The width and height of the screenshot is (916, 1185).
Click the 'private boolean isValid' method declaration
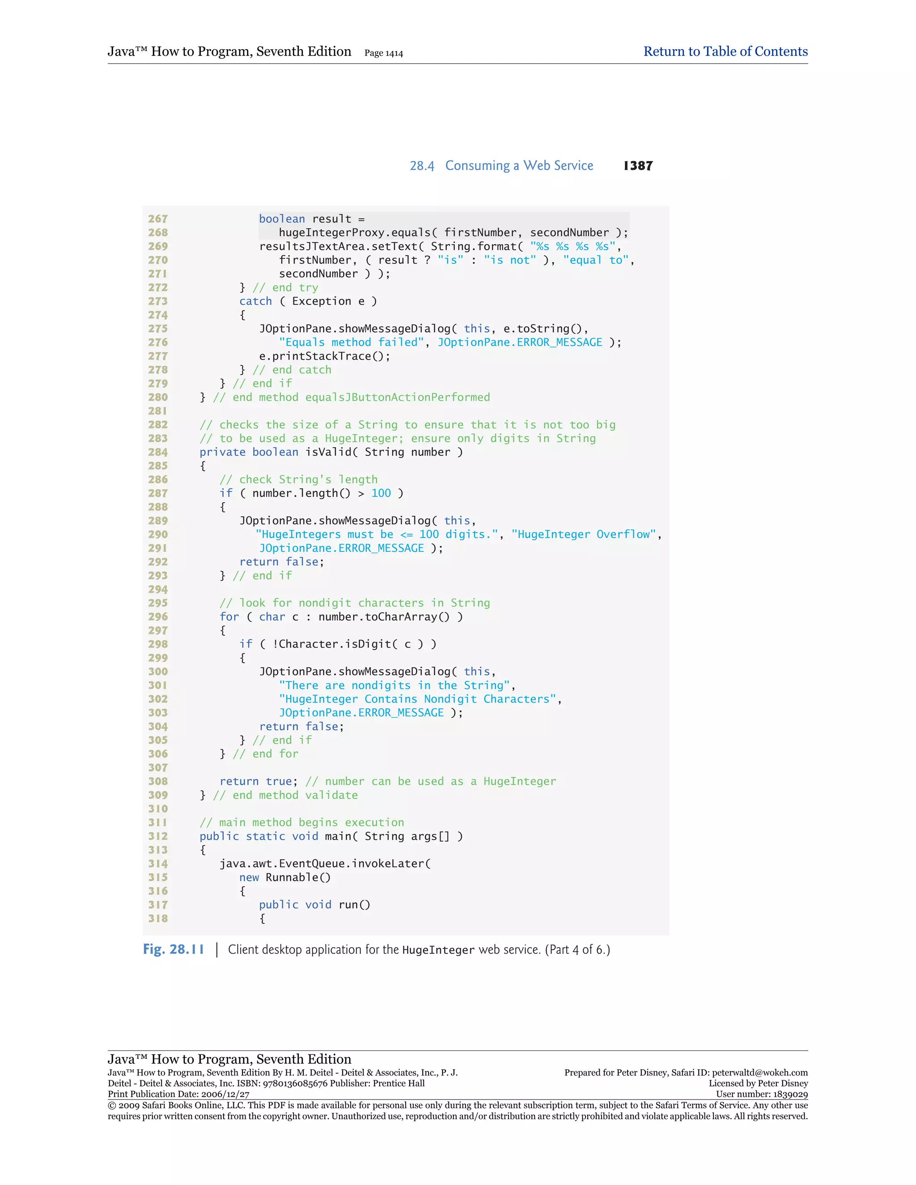[x=331, y=452]
